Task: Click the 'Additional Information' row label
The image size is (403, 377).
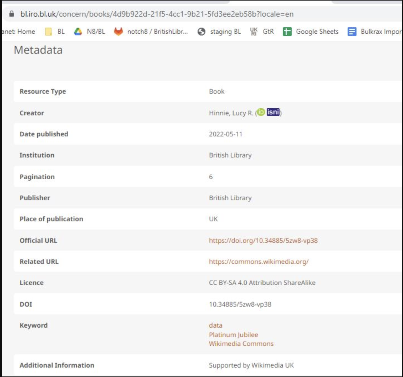Action: click(57, 365)
